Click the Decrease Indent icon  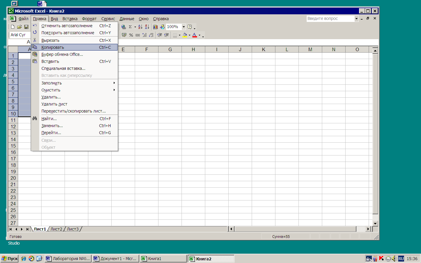pyautogui.click(x=160, y=35)
